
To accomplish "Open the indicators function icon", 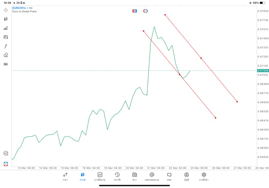I will tap(6, 46).
